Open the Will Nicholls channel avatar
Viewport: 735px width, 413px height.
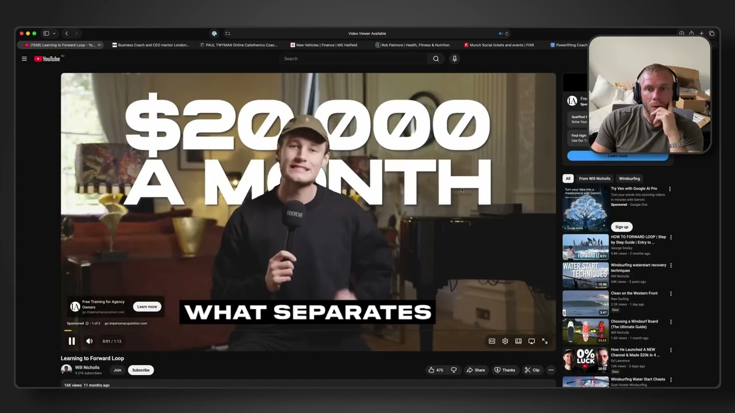click(66, 369)
